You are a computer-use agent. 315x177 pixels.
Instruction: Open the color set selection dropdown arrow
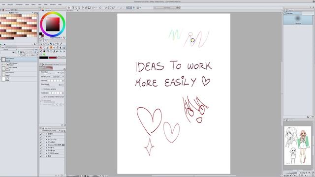coord(32,13)
